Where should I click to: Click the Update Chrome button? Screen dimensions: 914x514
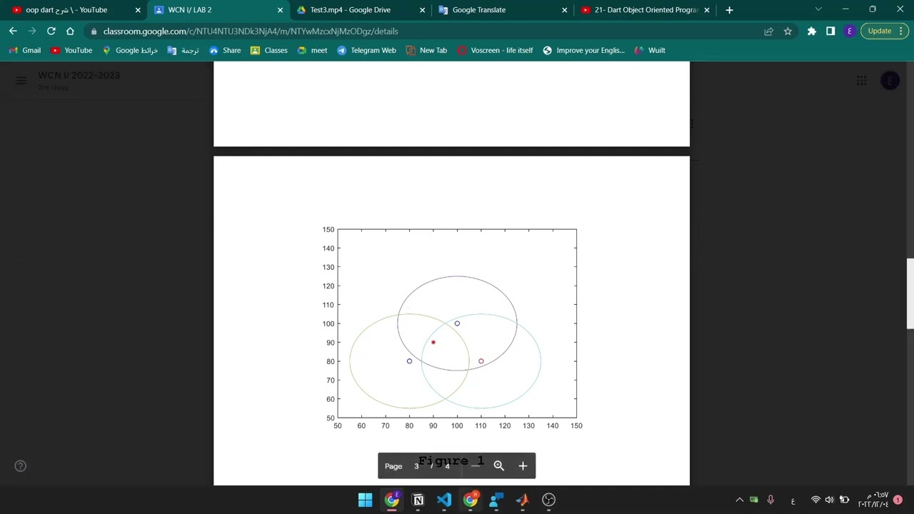885,31
